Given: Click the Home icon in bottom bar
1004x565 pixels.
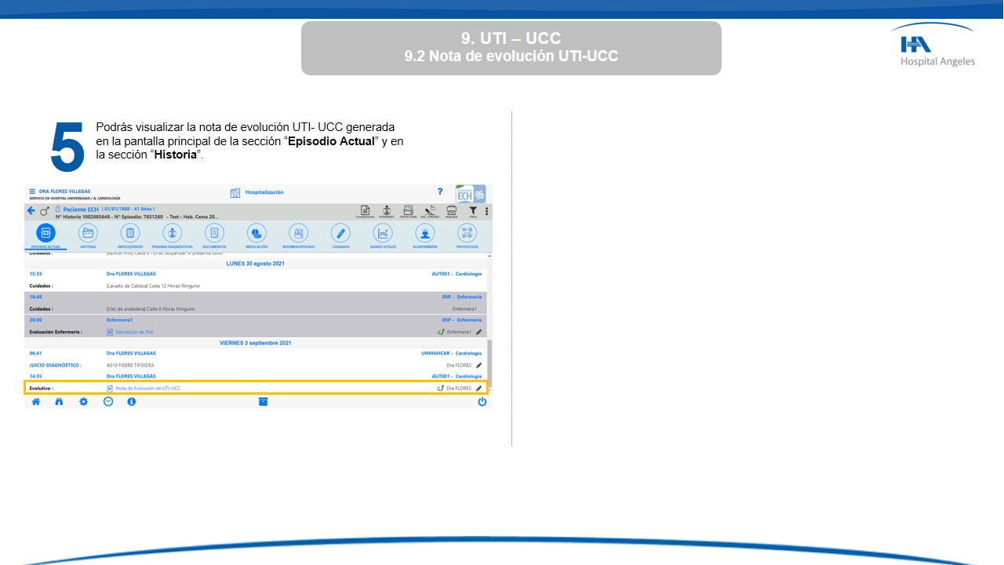Looking at the screenshot, I should point(35,402).
